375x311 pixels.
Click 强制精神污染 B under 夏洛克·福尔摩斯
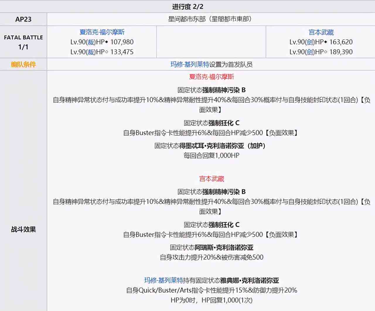click(x=224, y=90)
